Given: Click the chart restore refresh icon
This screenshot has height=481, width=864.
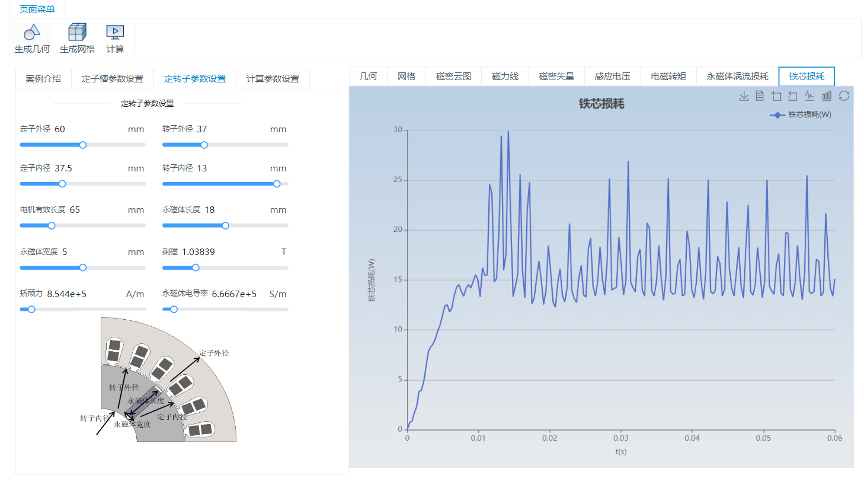Looking at the screenshot, I should [844, 96].
